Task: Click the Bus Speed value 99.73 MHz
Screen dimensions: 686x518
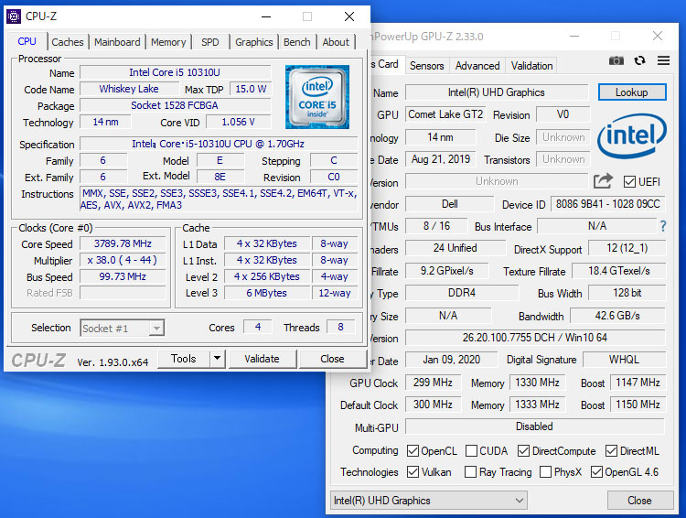Action: pos(123,276)
